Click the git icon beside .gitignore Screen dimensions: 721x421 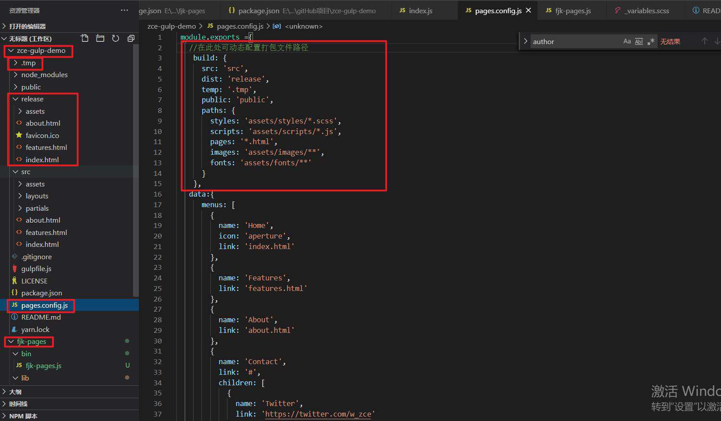coord(14,257)
